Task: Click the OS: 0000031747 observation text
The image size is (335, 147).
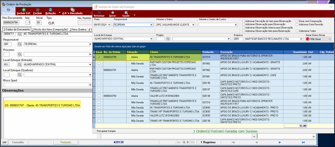Action: pos(42,105)
